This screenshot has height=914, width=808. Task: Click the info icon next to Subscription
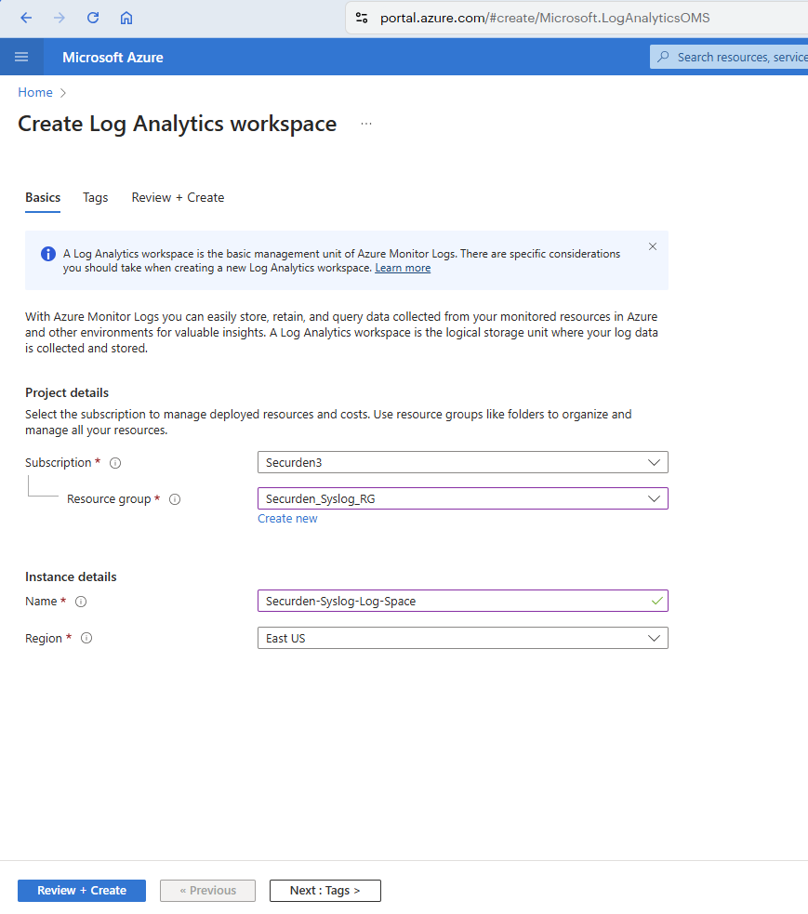[x=115, y=463]
